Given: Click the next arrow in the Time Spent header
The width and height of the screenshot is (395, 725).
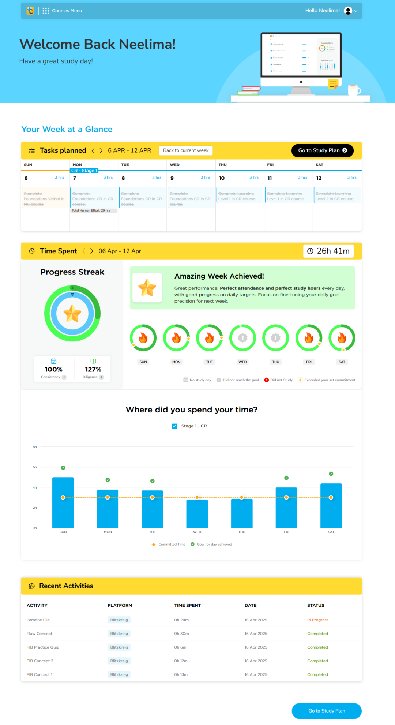Looking at the screenshot, I should click(x=92, y=251).
